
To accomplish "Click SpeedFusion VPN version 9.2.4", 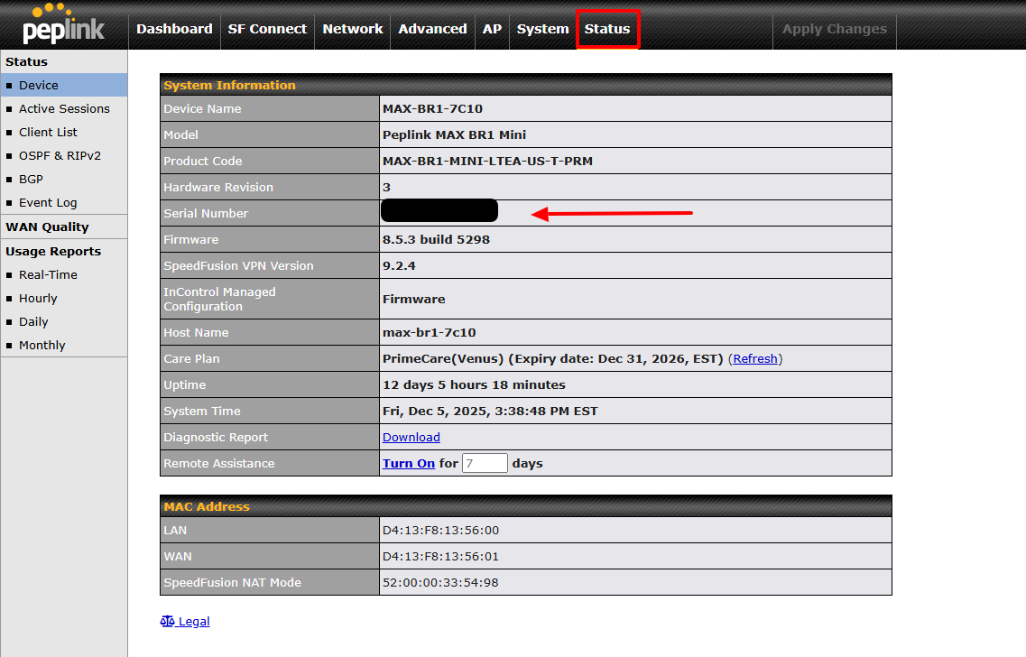I will coord(399,265).
